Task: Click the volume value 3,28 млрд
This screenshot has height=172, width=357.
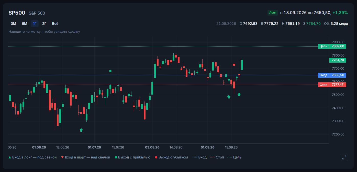Action: pos(339,24)
